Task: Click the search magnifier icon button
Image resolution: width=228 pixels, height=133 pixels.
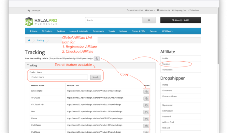Action: pos(149,20)
